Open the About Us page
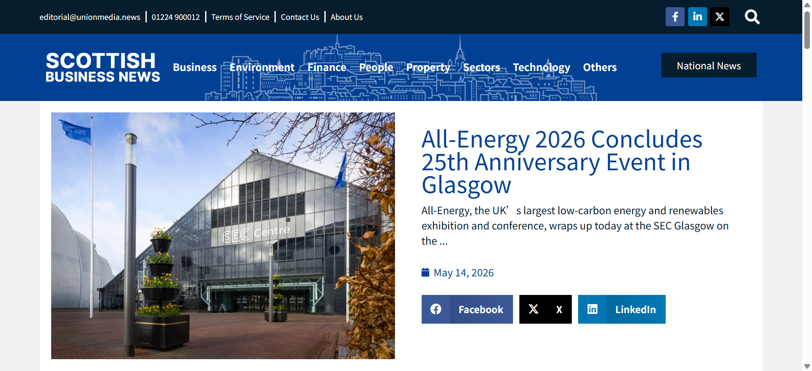The image size is (812, 371). tap(347, 17)
